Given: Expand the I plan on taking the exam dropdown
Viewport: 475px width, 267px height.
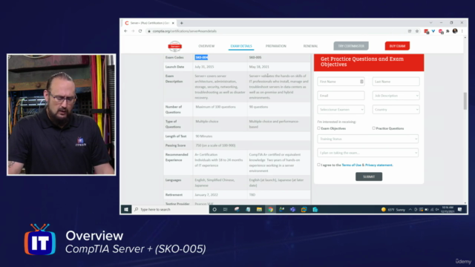Looking at the screenshot, I should pyautogui.click(x=368, y=153).
